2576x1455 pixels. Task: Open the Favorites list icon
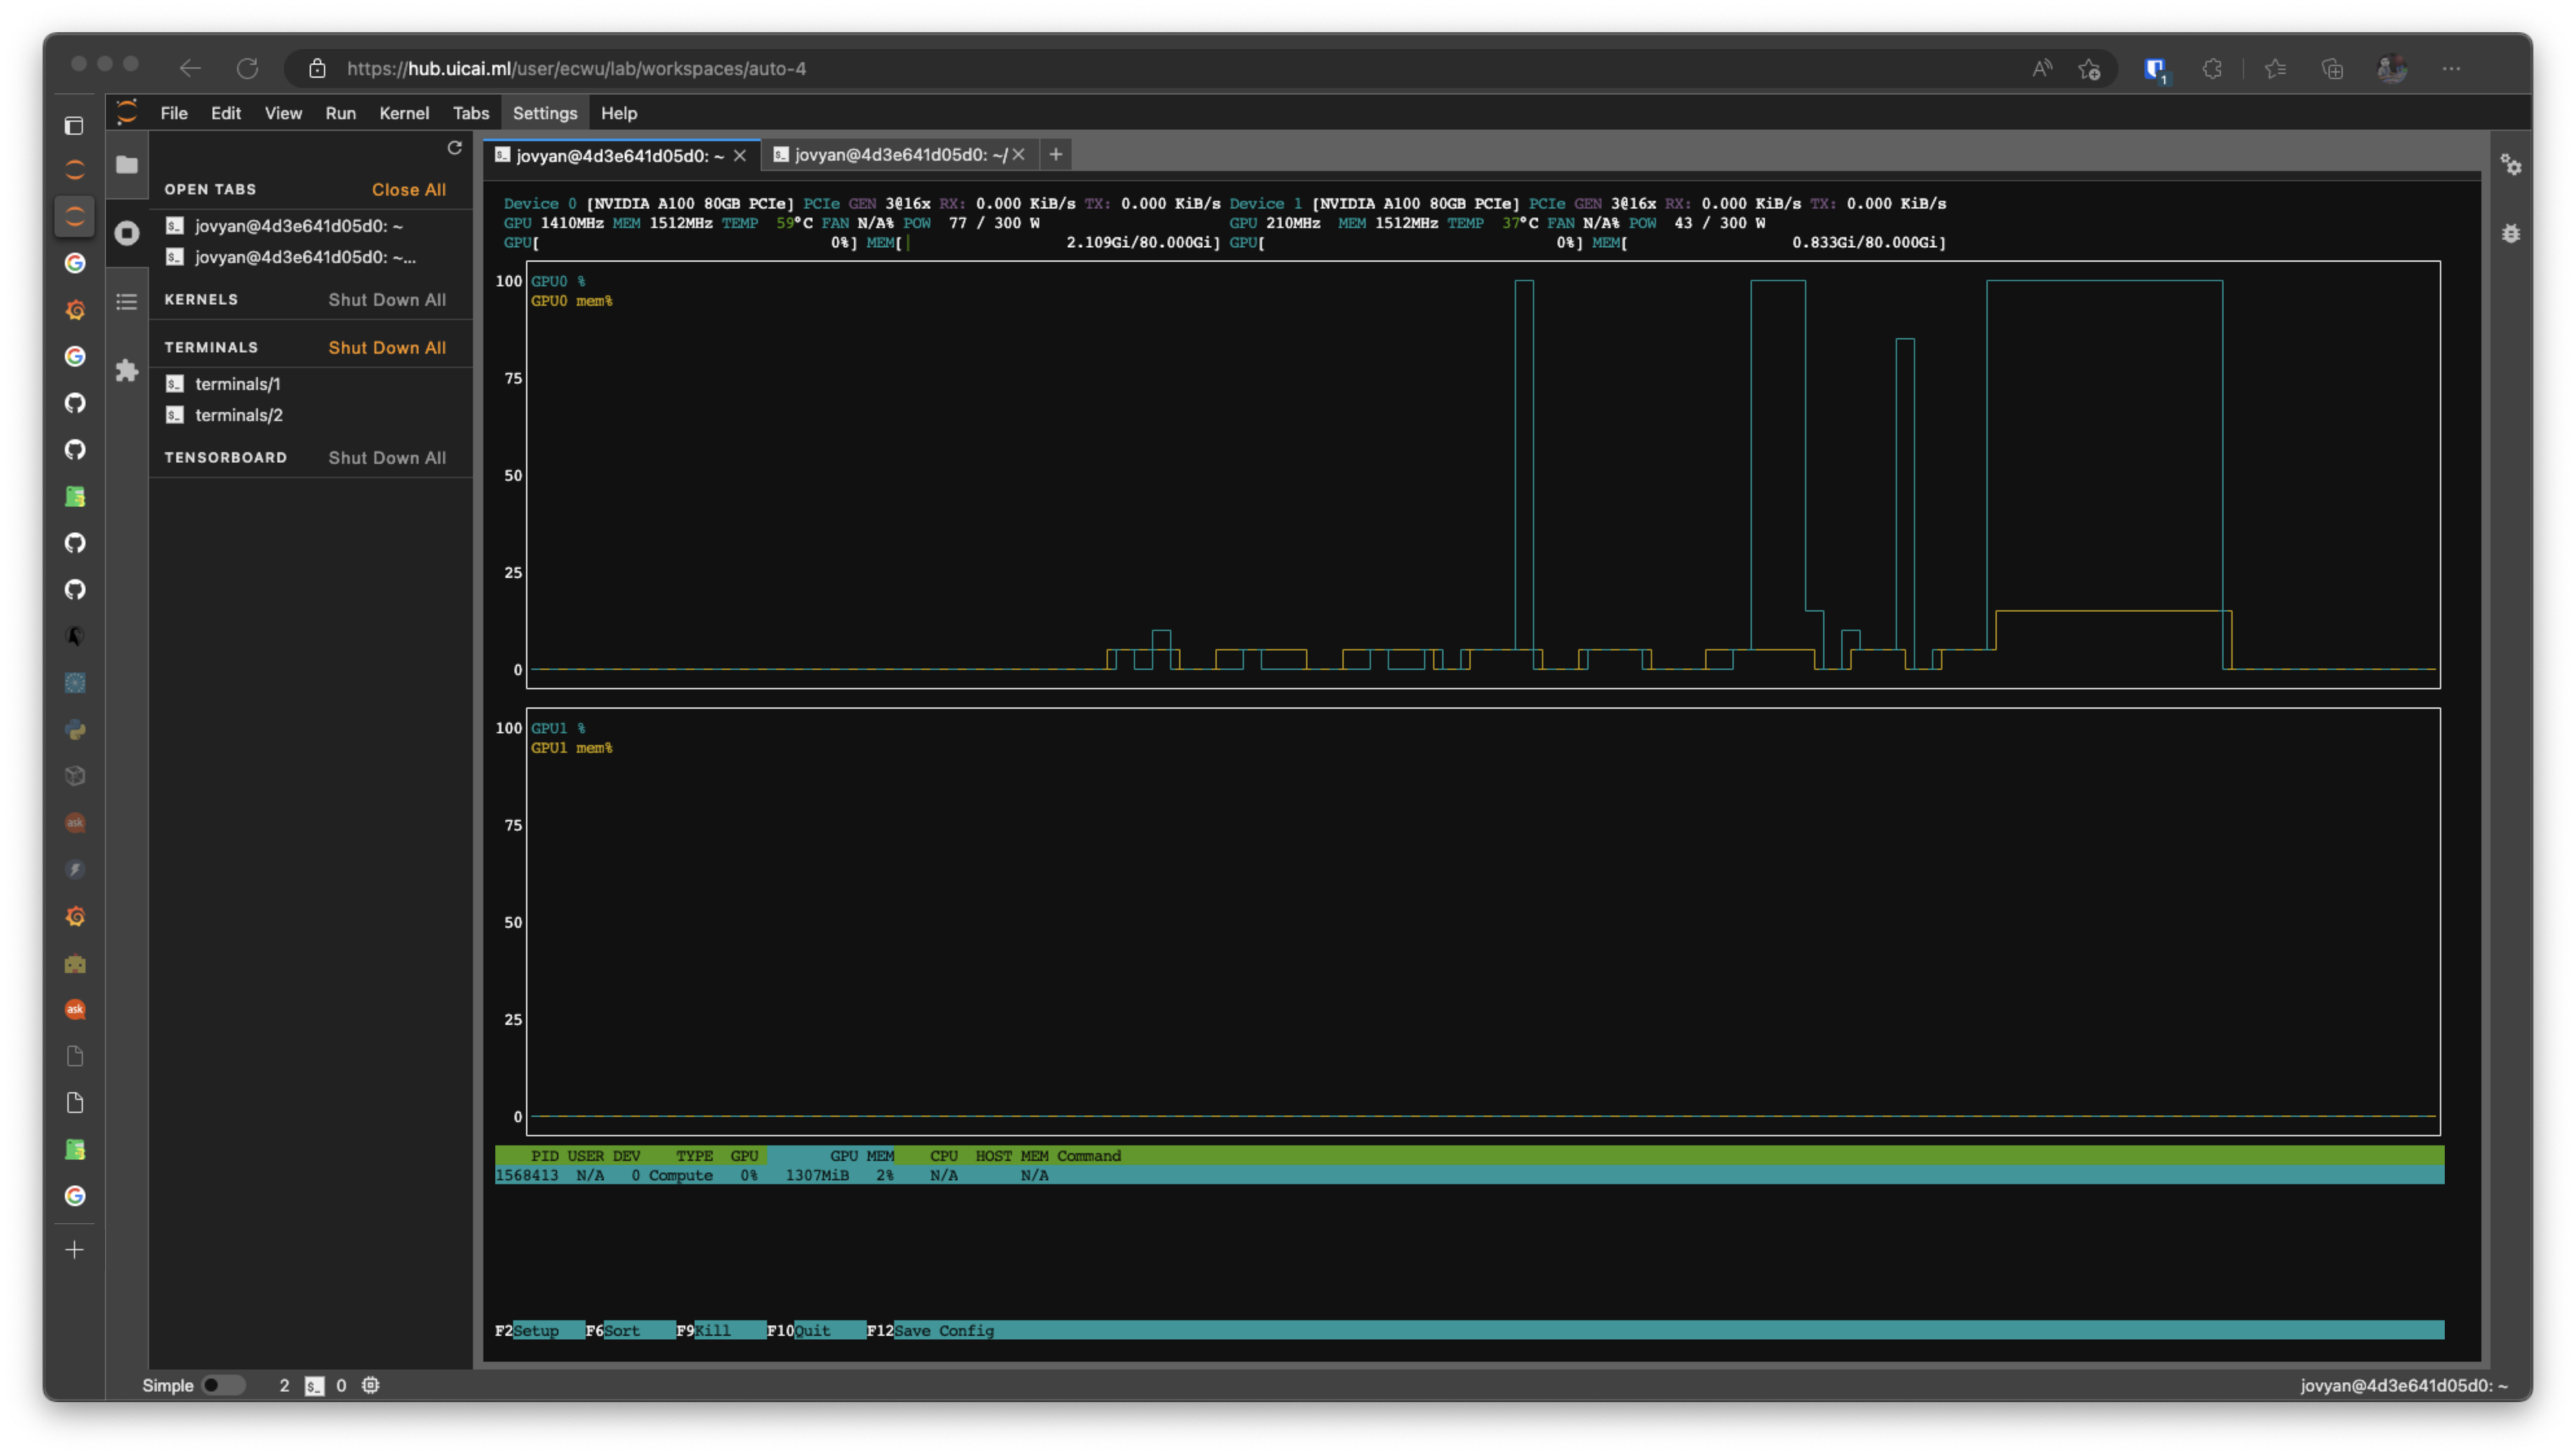tap(2275, 68)
